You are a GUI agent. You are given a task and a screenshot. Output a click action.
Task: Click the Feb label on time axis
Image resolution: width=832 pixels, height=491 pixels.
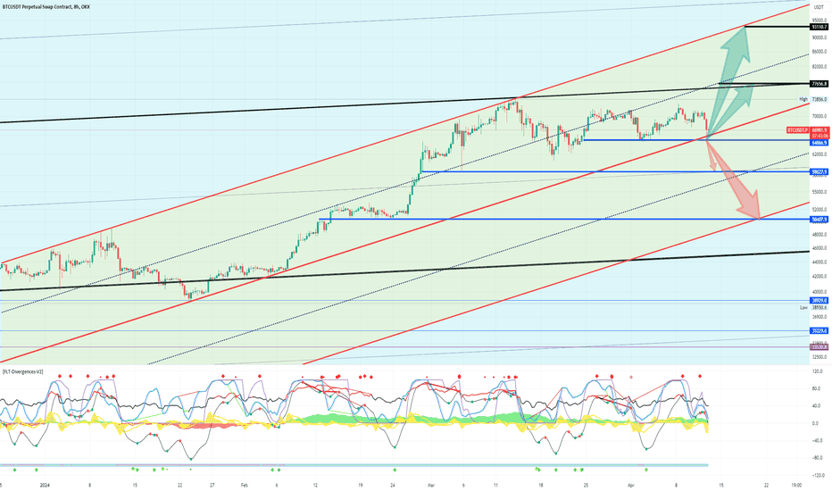tap(245, 485)
